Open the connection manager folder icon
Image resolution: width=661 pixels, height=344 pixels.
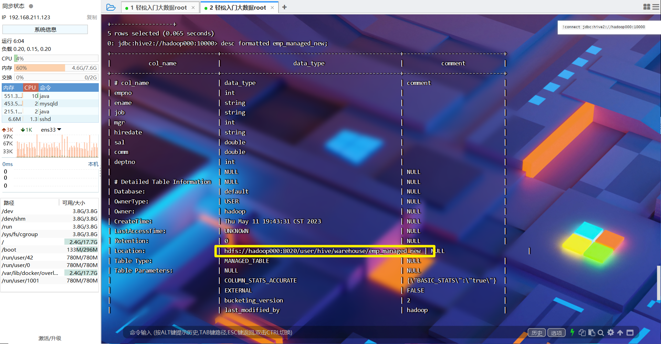(110, 7)
